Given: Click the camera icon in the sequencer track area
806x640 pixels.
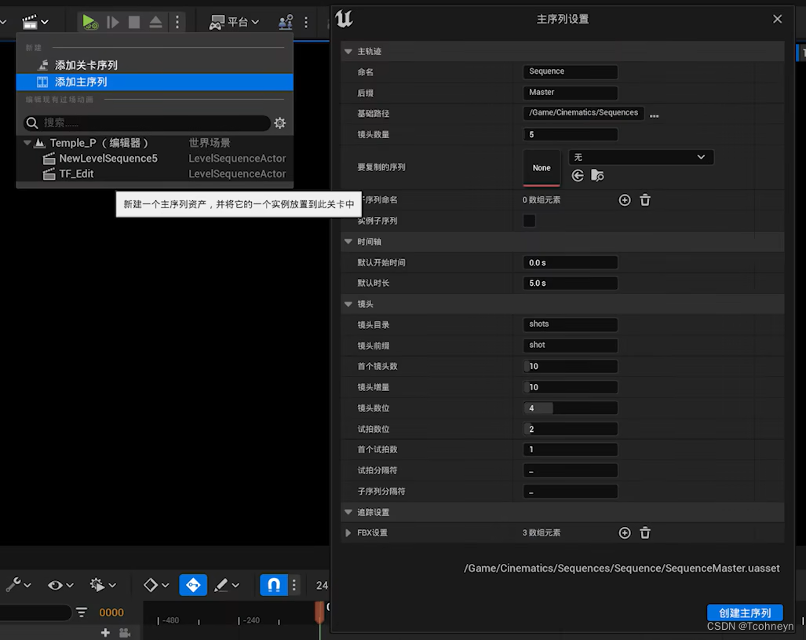Looking at the screenshot, I should 123,632.
